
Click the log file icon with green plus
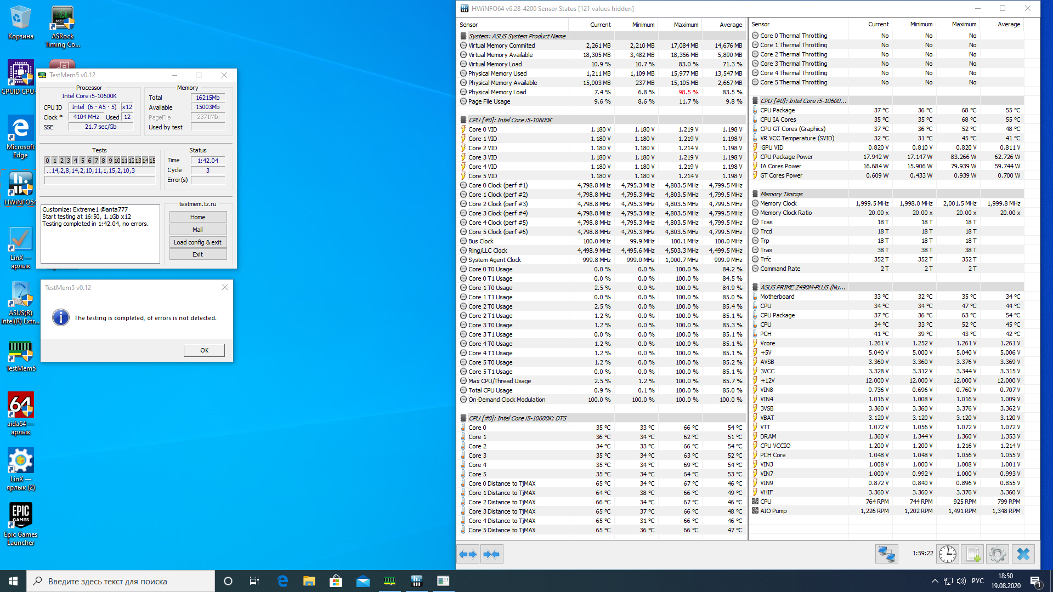pyautogui.click(x=973, y=554)
